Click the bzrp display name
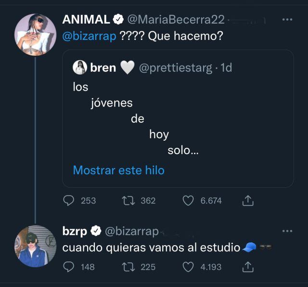Screen dimensions: 308x287 click(75, 231)
